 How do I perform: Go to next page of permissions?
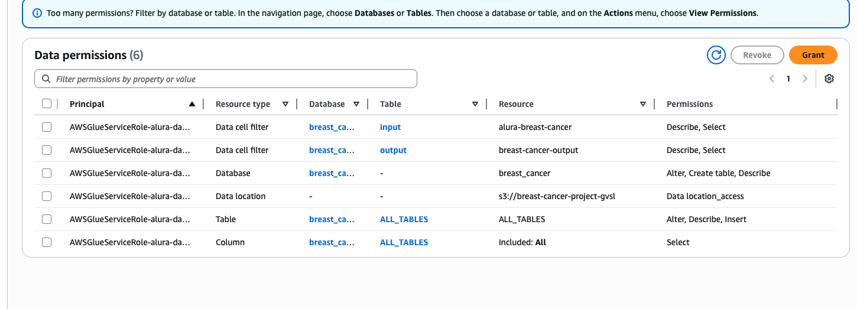pyautogui.click(x=804, y=79)
